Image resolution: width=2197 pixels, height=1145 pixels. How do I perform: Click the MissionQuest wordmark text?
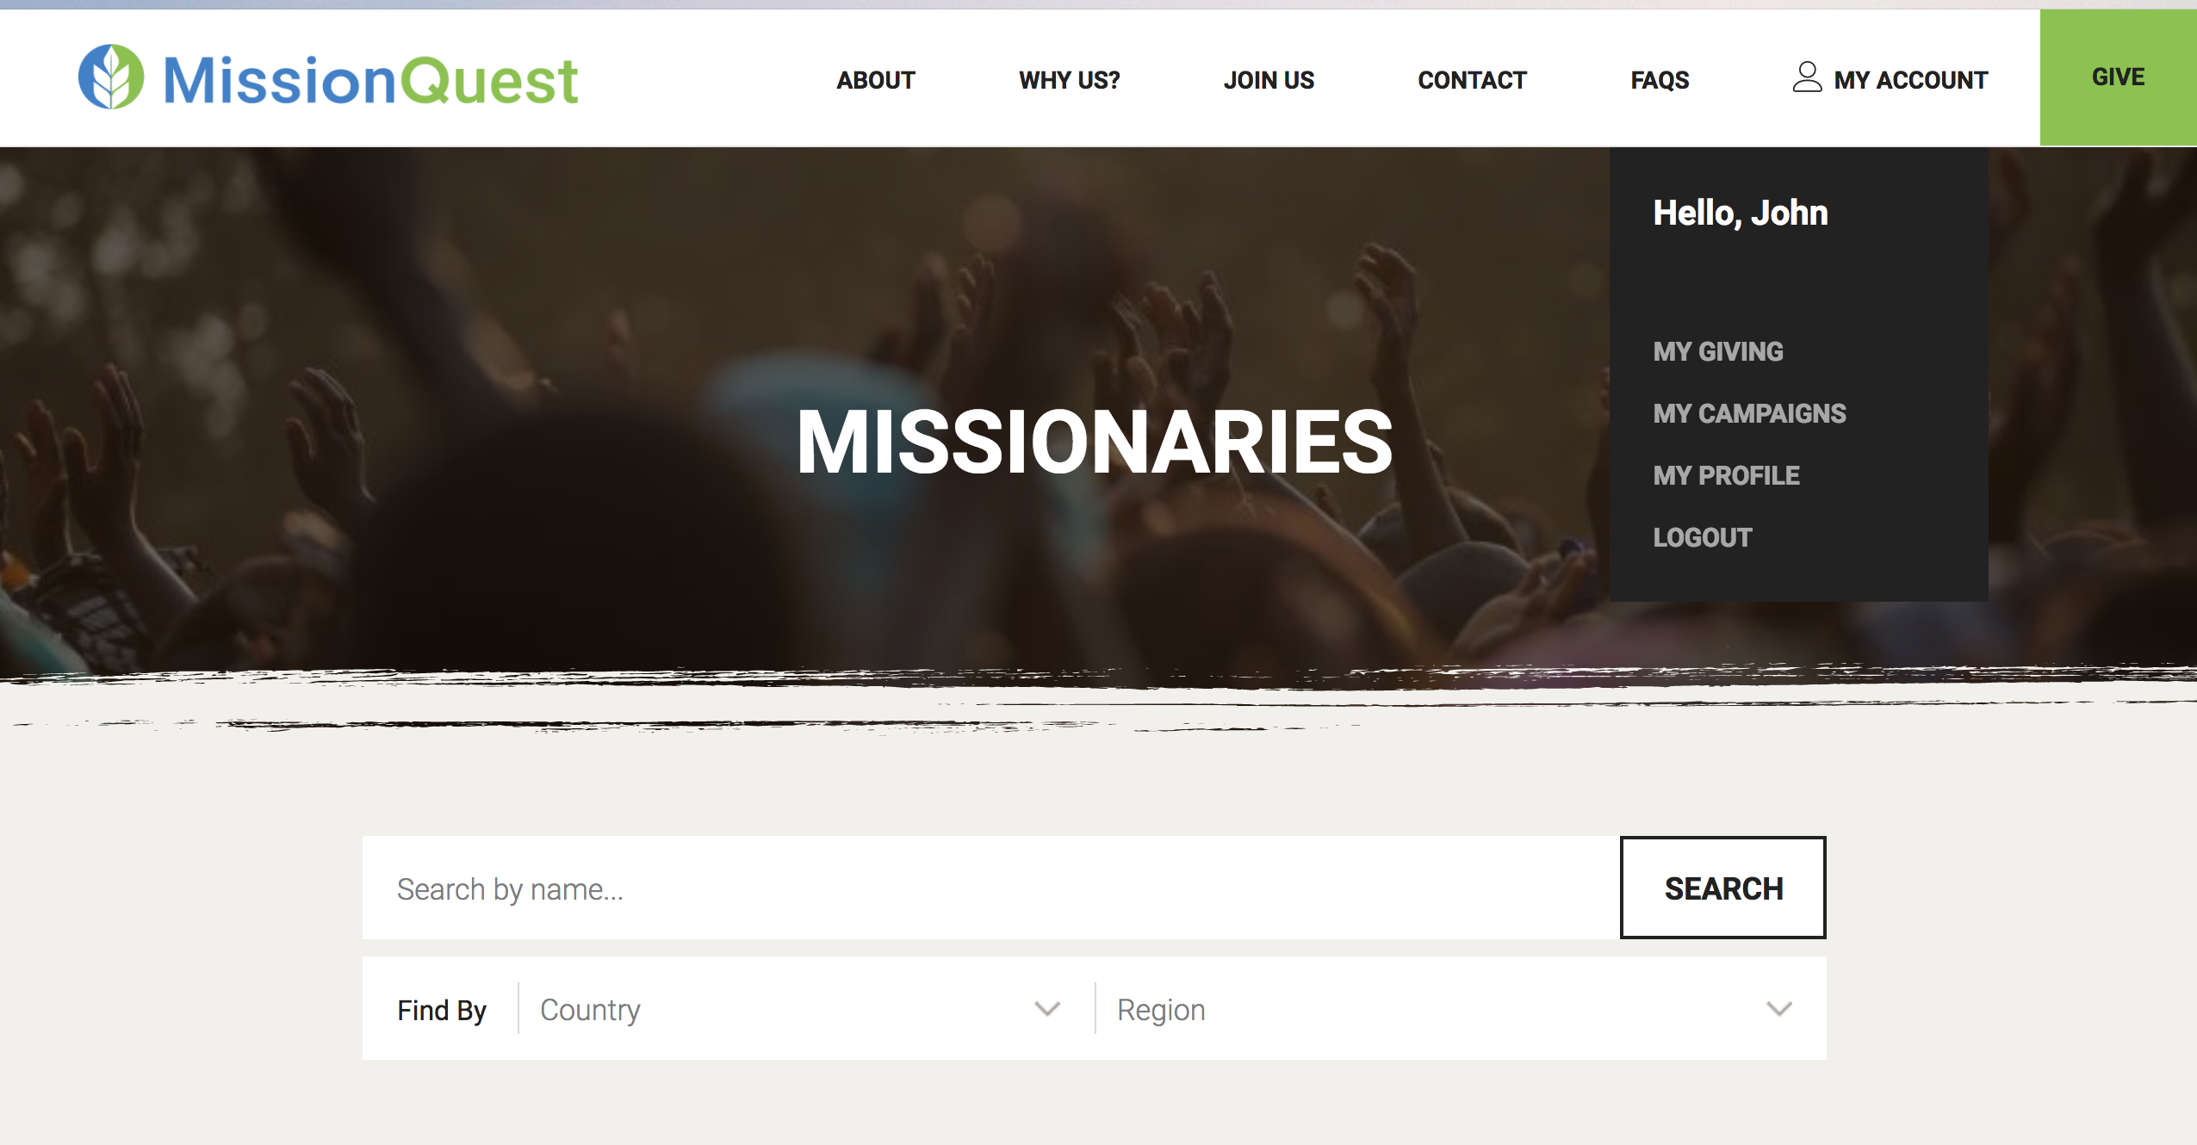[x=370, y=80]
